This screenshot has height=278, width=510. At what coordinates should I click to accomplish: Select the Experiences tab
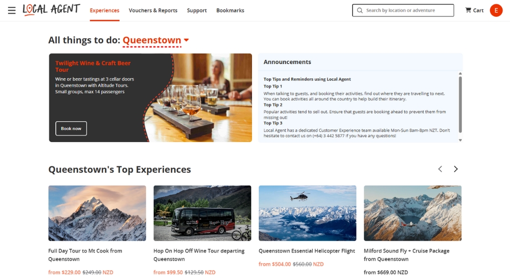click(105, 10)
